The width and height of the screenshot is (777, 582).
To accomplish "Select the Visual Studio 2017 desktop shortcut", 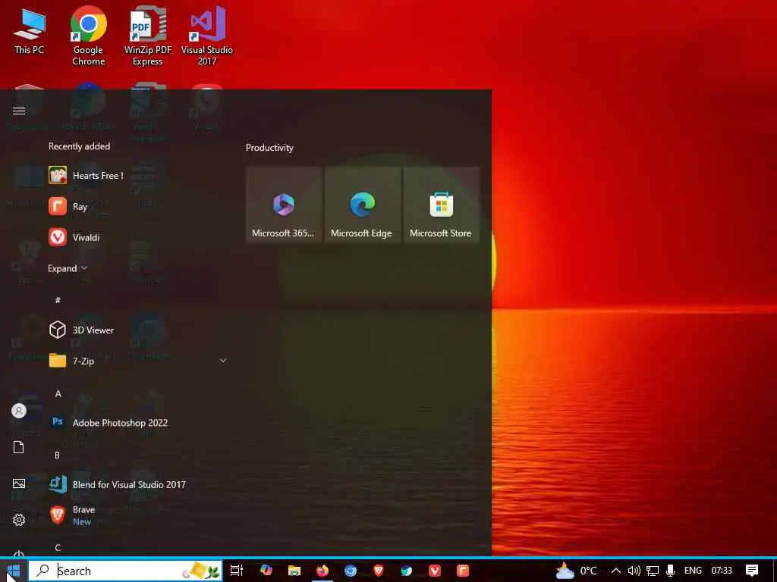I will 207,36.
